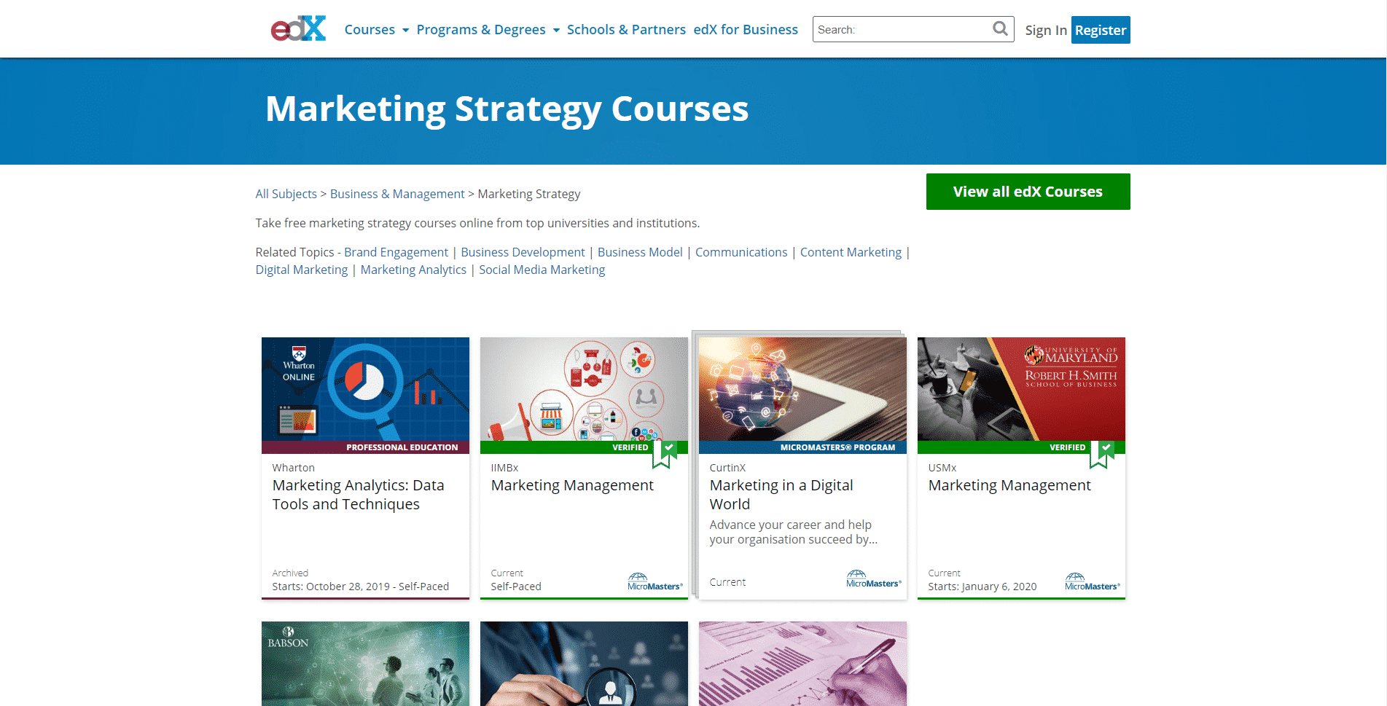The width and height of the screenshot is (1387, 706).
Task: Click the Wharton Online logo on the first card
Action: pyautogui.click(x=299, y=364)
